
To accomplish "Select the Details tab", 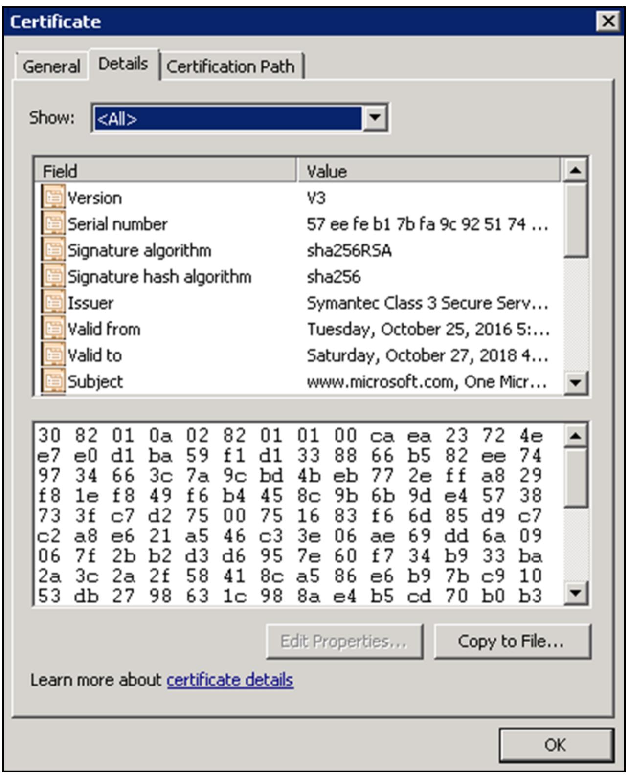I will pos(123,64).
